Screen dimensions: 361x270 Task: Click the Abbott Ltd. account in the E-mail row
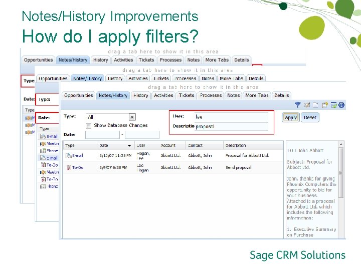click(x=171, y=155)
